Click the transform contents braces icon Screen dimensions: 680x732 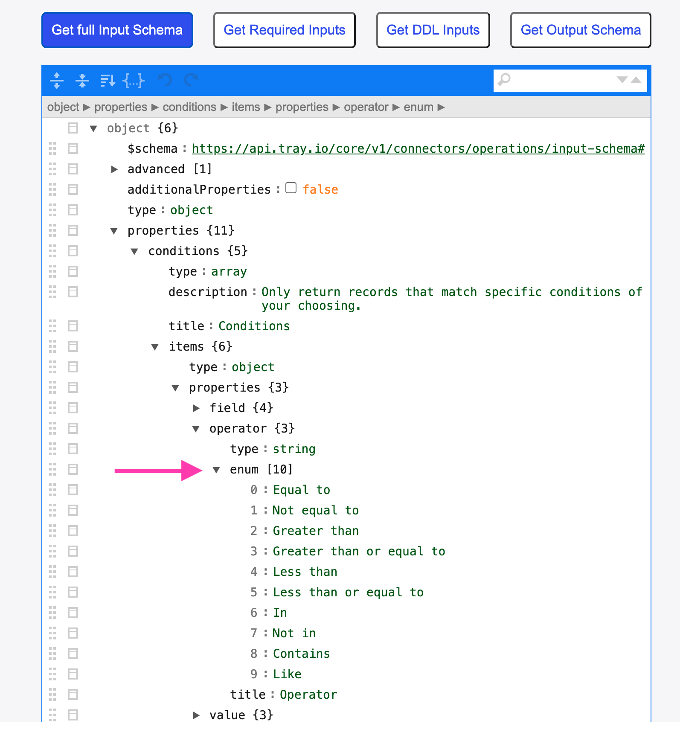pos(134,80)
